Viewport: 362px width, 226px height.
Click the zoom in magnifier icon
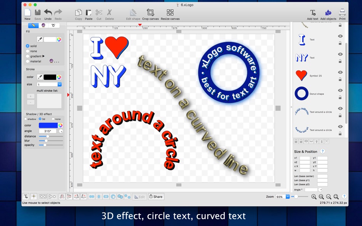(314, 197)
